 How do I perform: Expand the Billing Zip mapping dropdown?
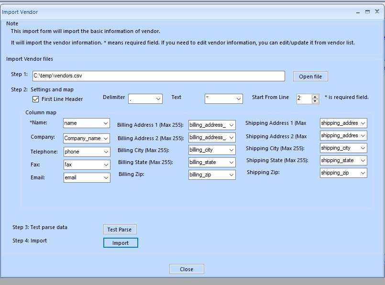231,175
